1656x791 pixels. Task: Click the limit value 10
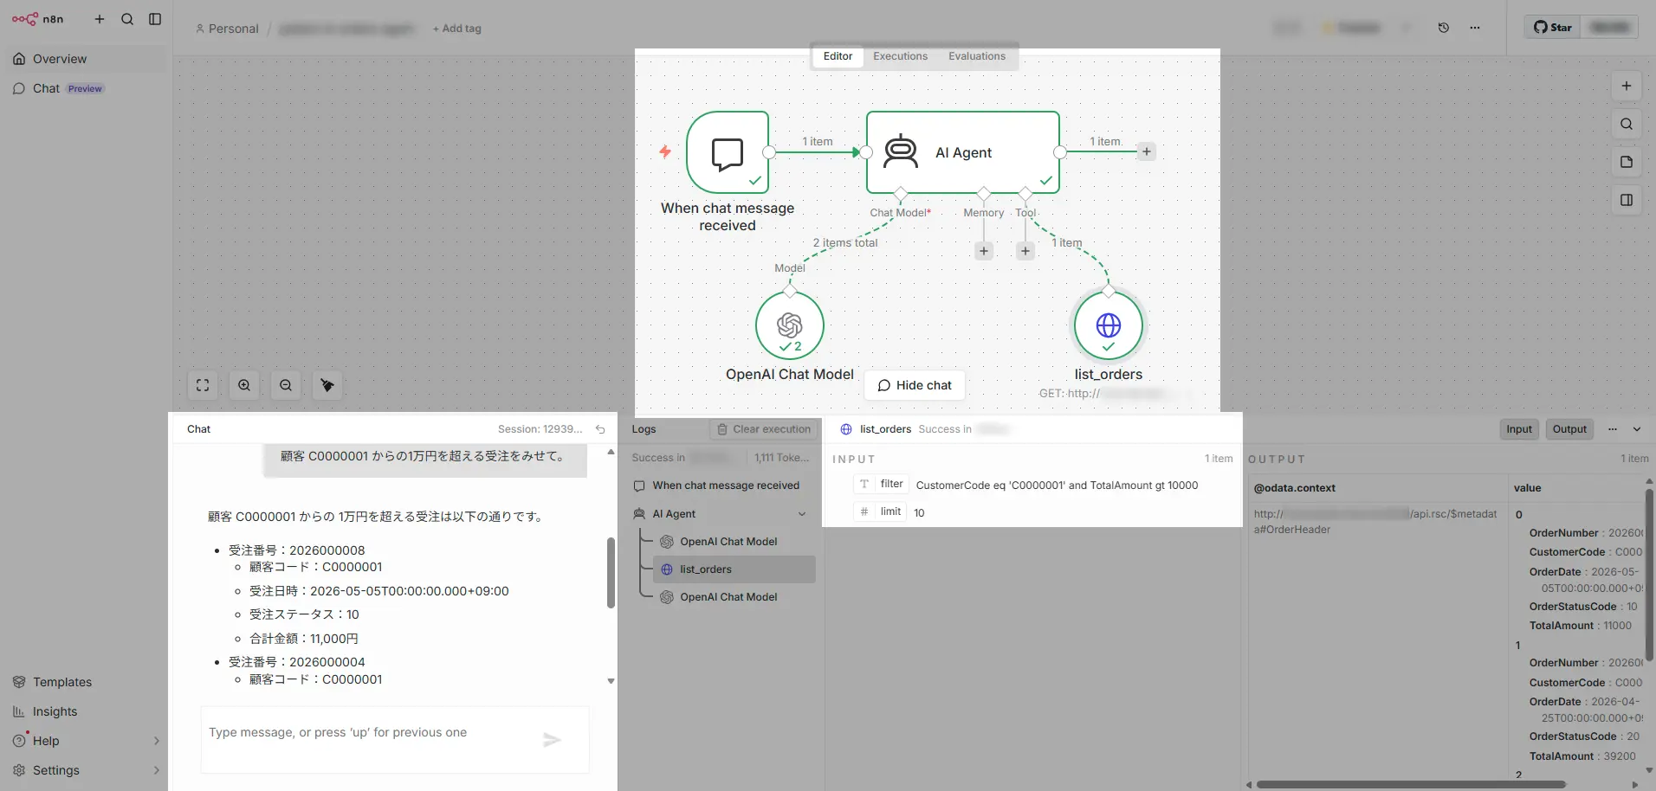(x=919, y=513)
